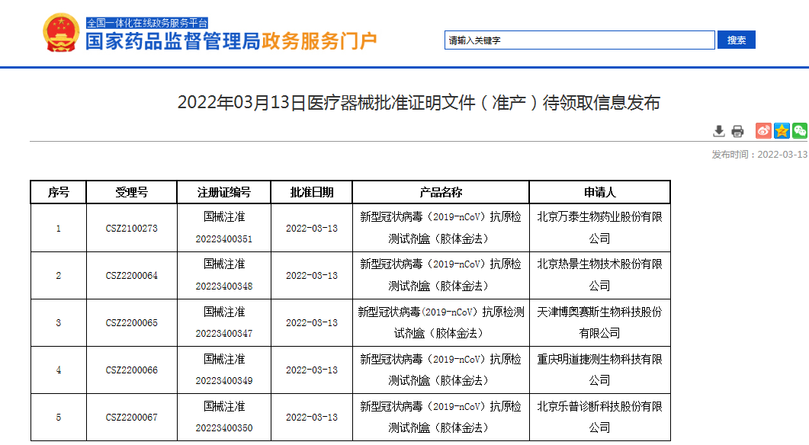Click the 搜索 search button

[737, 40]
